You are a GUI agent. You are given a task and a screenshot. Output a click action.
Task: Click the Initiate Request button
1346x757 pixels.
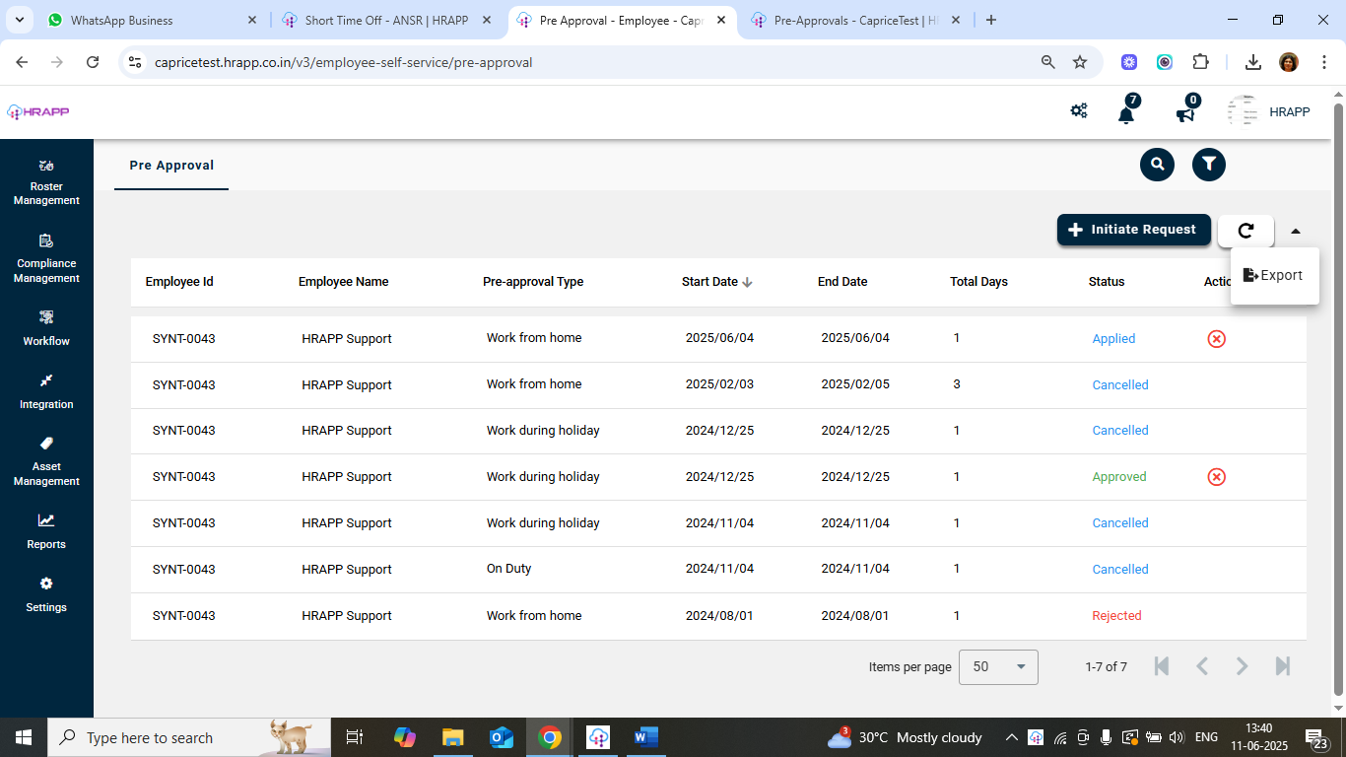1133,230
